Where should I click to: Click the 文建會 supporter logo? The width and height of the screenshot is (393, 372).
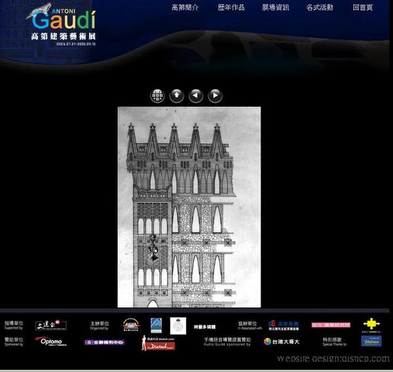point(51,325)
